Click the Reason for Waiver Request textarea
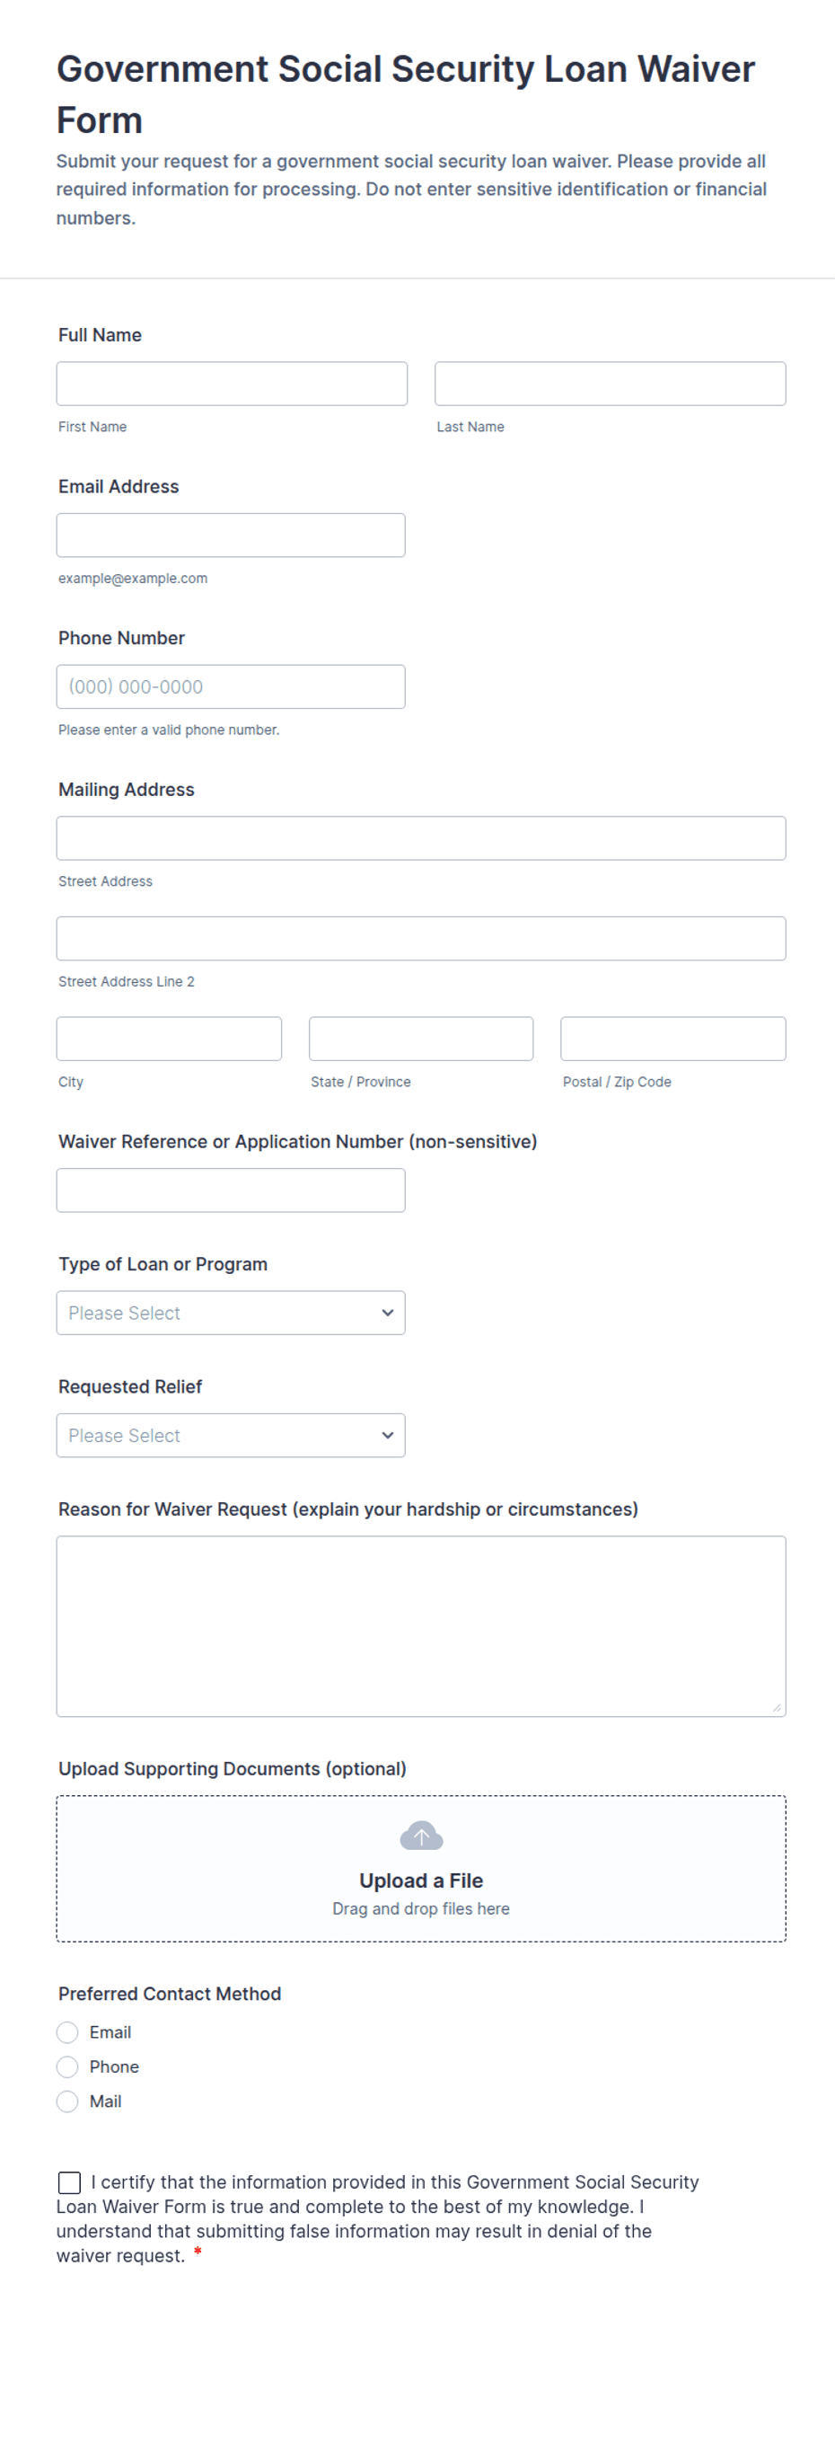835x2451 pixels. click(421, 1626)
